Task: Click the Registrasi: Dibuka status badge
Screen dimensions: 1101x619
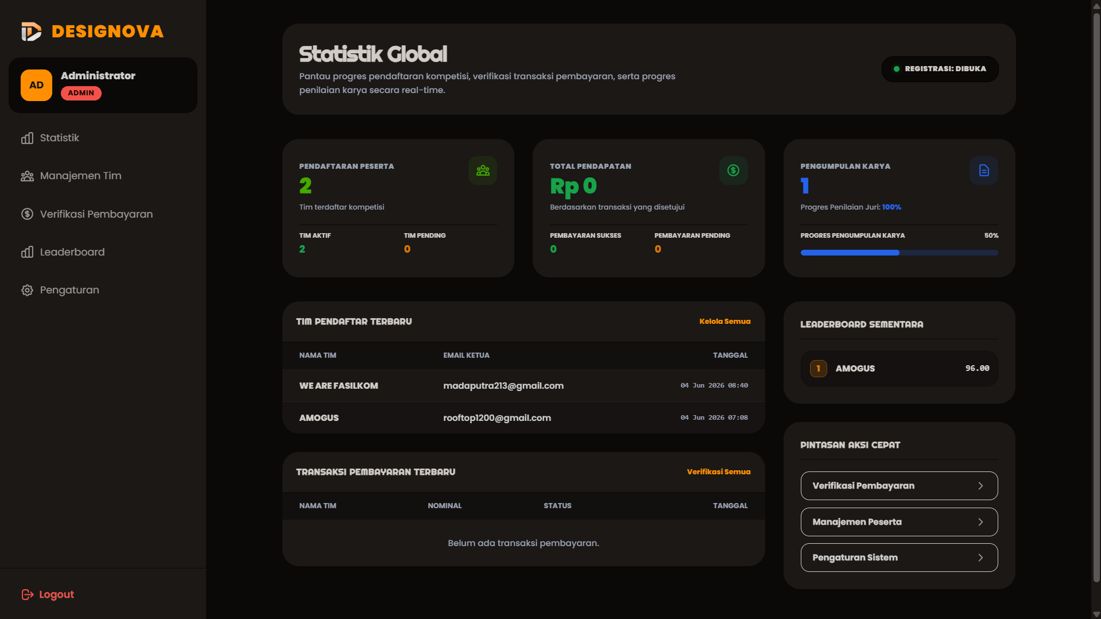Action: 940,69
